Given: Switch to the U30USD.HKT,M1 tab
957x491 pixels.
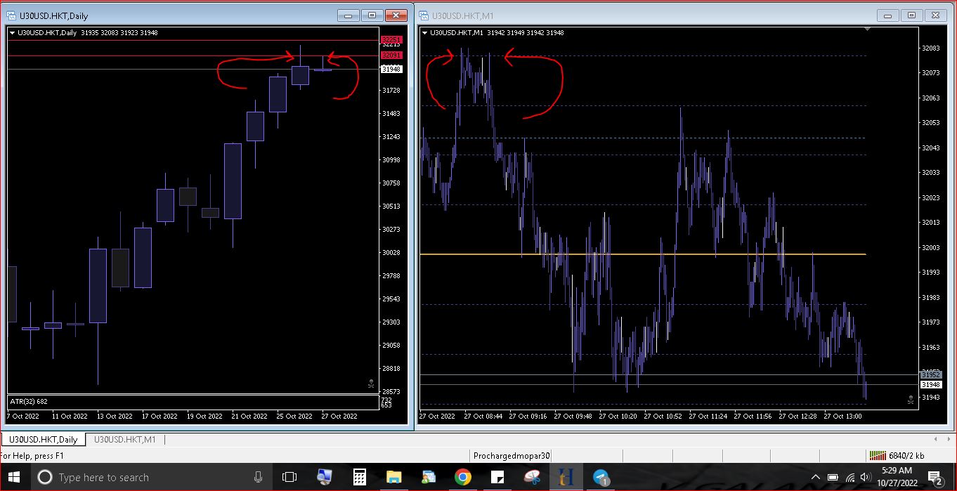Looking at the screenshot, I should click(x=125, y=440).
